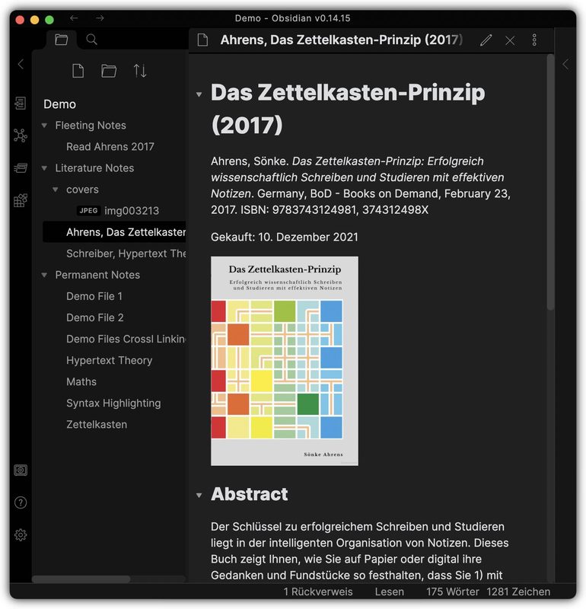This screenshot has height=609, width=586.
Task: Create a new folder with the new-folder icon
Action: 109,71
